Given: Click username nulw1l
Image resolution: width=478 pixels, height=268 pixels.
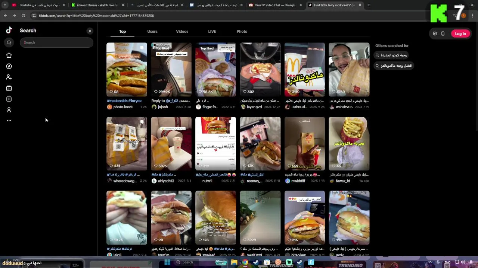Looking at the screenshot, I should pos(207,181).
